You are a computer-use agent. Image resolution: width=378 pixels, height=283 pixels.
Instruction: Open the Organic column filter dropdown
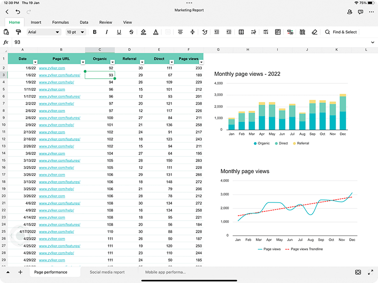[x=112, y=61]
